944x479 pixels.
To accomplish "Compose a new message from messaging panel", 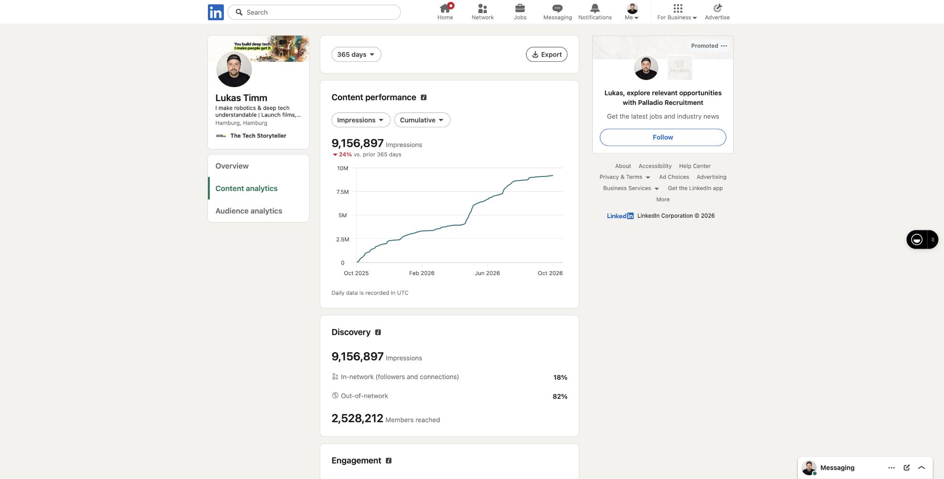I will click(907, 468).
